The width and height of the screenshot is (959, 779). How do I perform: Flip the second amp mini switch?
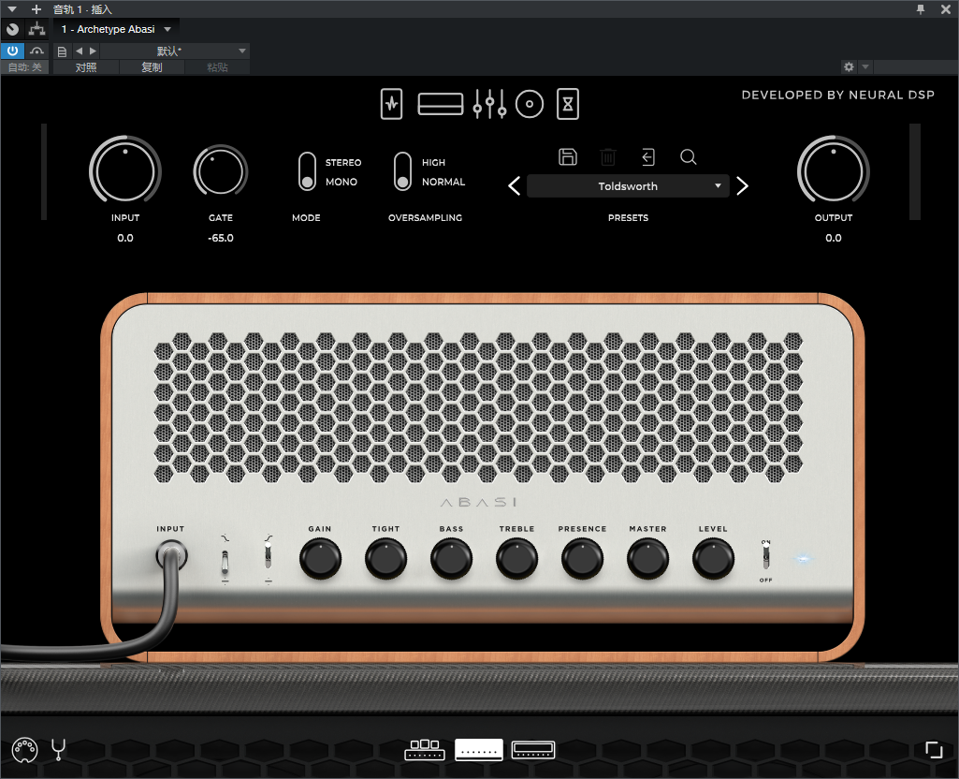point(268,555)
